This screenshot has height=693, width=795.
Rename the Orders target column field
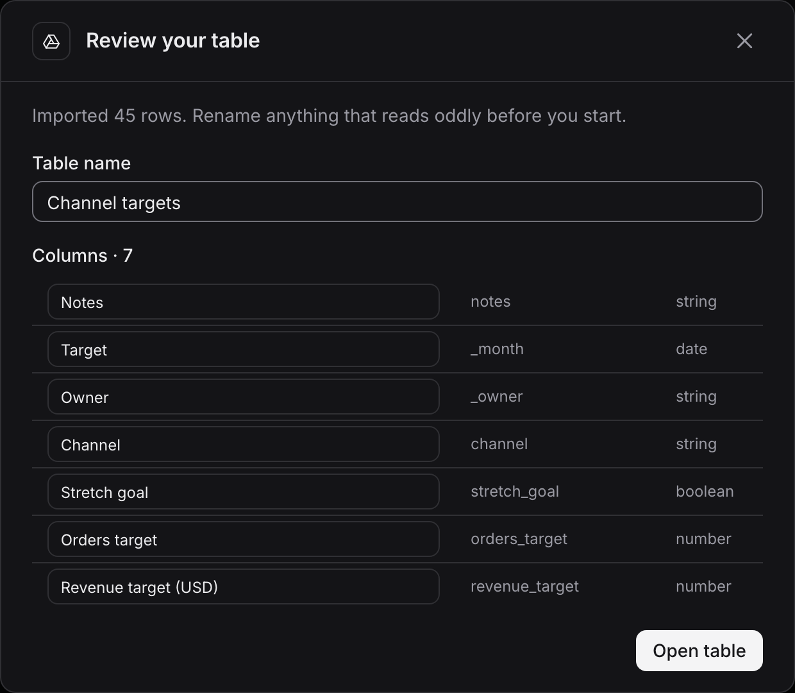click(244, 539)
